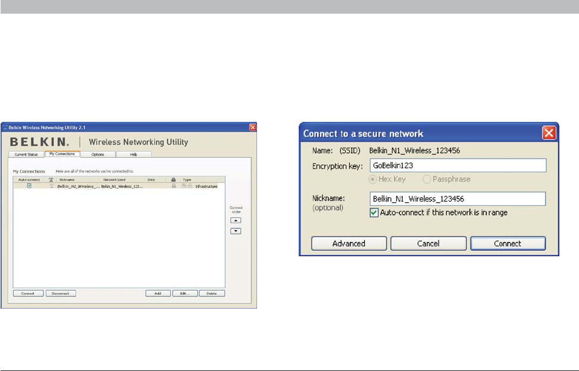Open the Help tab
The width and height of the screenshot is (579, 371).
[x=133, y=155]
